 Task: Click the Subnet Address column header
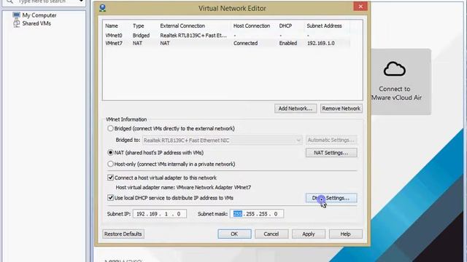324,26
